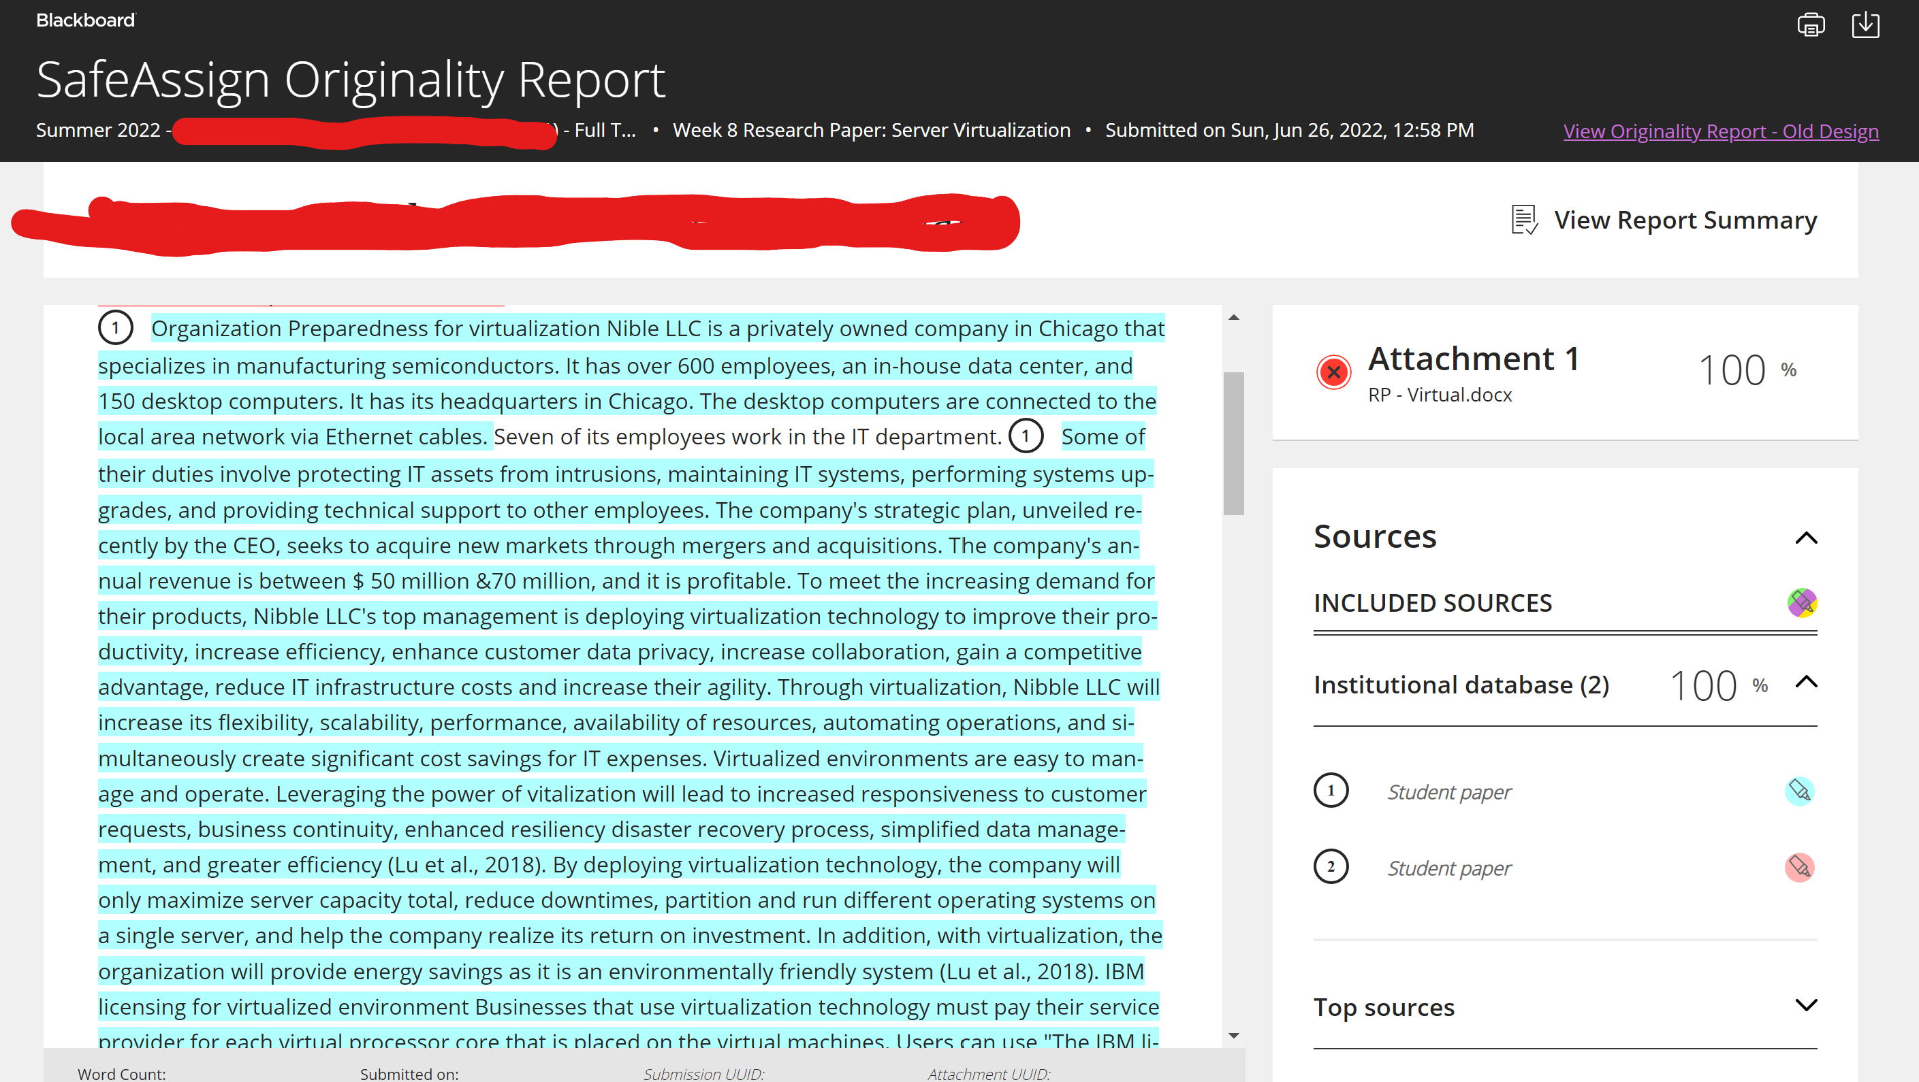This screenshot has height=1082, width=1919.
Task: Click the View Report Summary button
Action: tap(1664, 220)
